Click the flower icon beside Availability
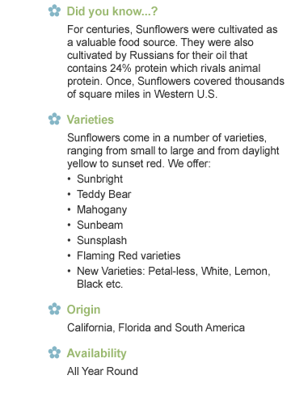The height and width of the screenshot is (409, 308). [x=54, y=352]
